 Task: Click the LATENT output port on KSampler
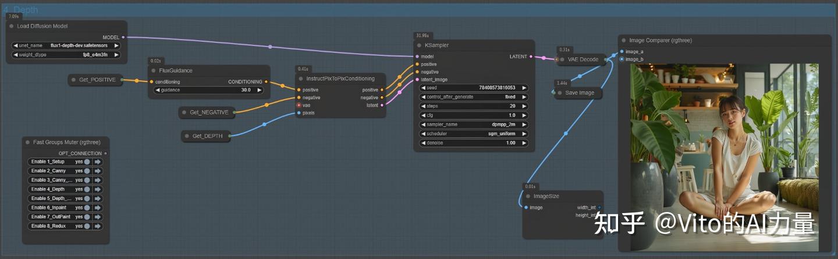tap(531, 56)
